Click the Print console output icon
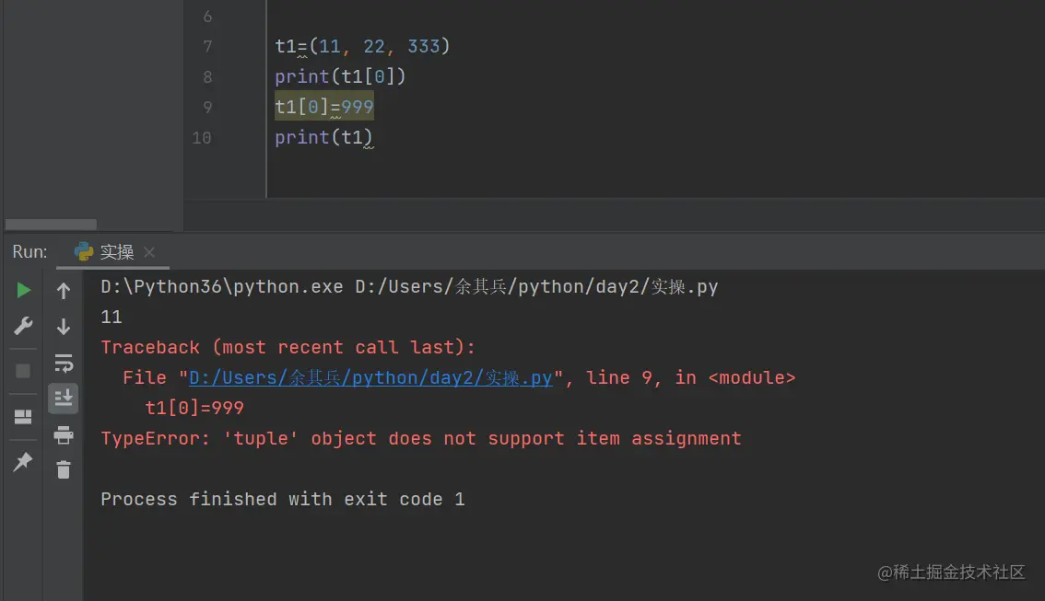This screenshot has width=1045, height=601. (x=64, y=434)
